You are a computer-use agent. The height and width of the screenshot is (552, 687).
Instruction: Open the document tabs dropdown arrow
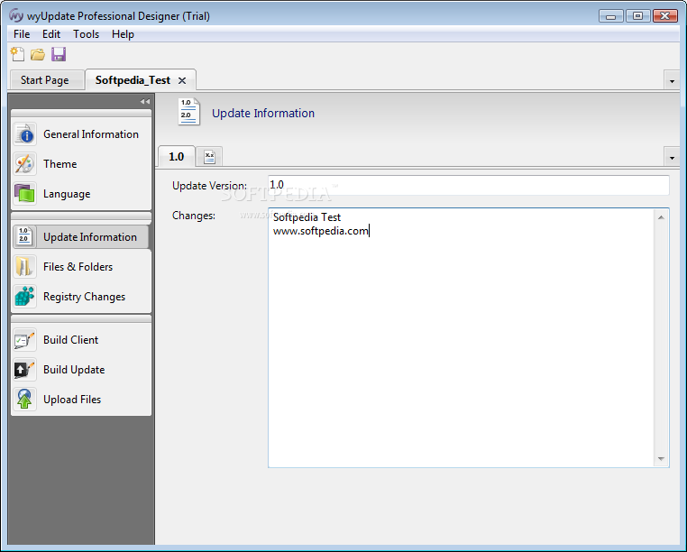(x=672, y=81)
